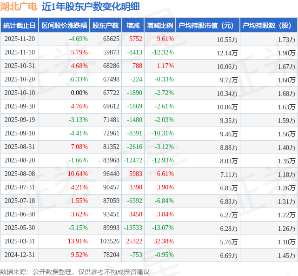Click the 增减 column header
The height and width of the screenshot is (276, 298).
tap(133, 25)
